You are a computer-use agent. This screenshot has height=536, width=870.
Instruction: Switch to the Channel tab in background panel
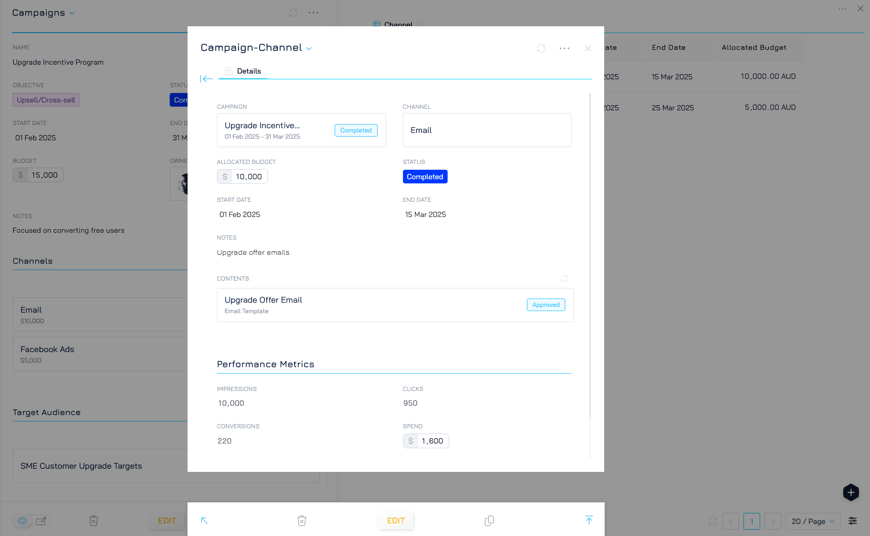[x=398, y=24]
